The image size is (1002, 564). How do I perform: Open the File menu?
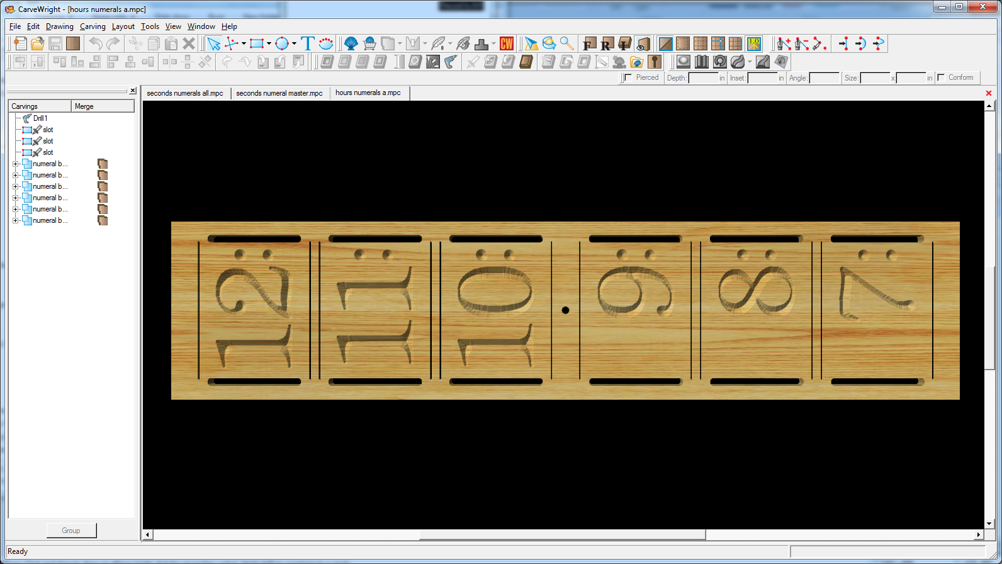(15, 26)
